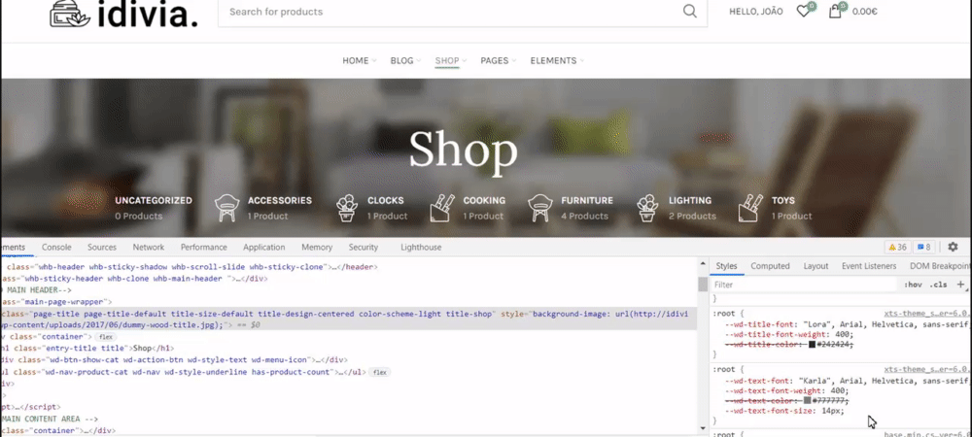Viewport: 972px width, 437px height.
Task: Click the Shop page heading
Action: [463, 150]
